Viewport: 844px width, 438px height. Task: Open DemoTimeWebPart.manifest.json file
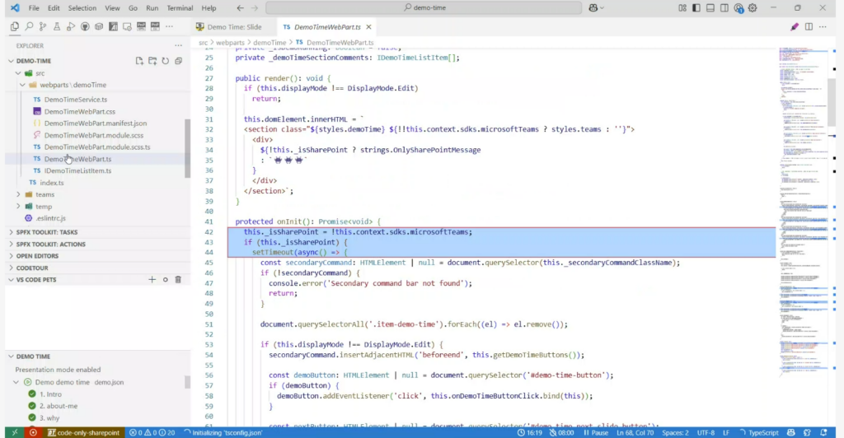coord(96,123)
